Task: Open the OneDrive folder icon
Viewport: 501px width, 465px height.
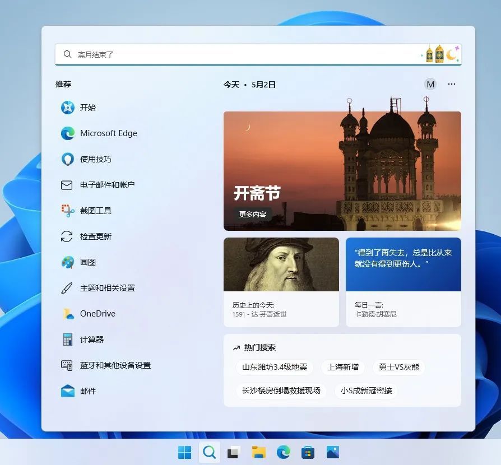Action: pyautogui.click(x=68, y=314)
